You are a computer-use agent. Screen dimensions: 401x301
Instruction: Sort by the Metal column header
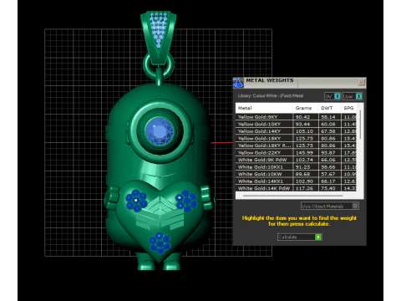tap(264, 108)
